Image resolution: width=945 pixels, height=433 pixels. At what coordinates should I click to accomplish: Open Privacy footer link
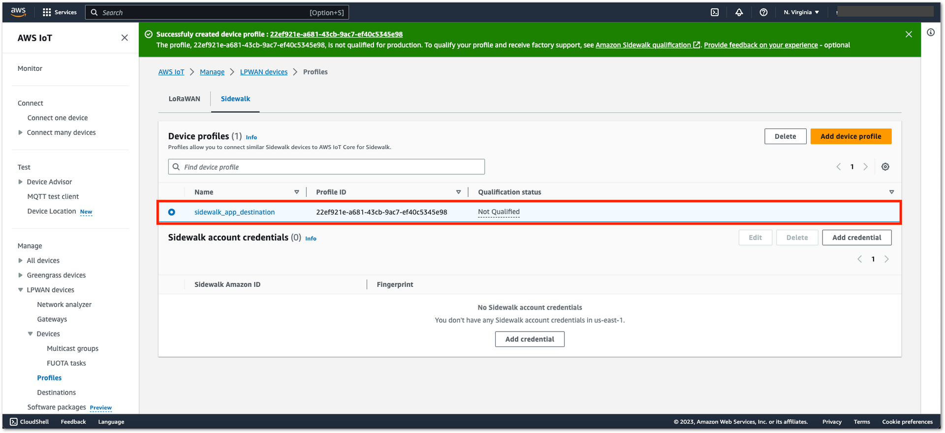tap(832, 422)
